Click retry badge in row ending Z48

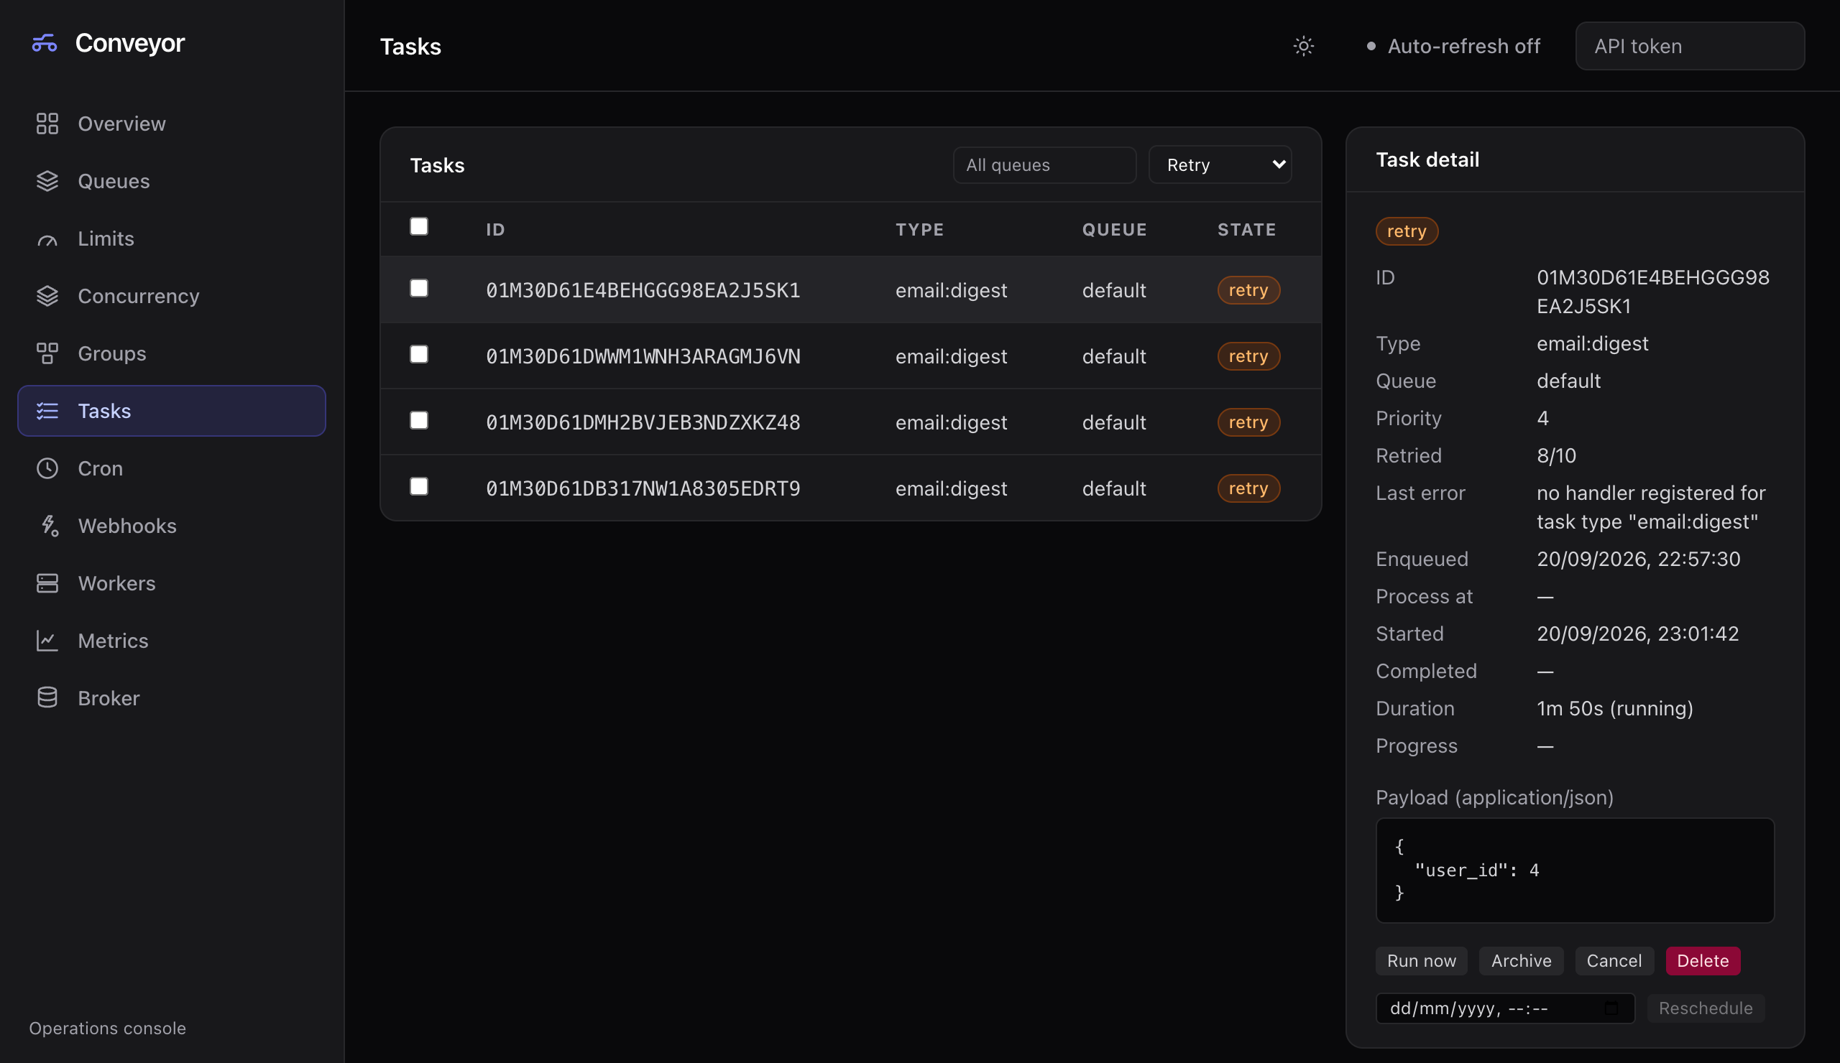click(x=1248, y=422)
